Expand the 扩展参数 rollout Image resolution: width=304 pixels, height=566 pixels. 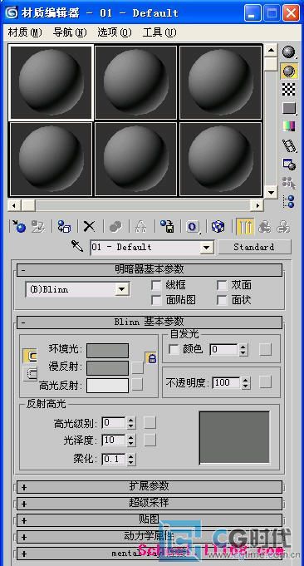pyautogui.click(x=150, y=486)
